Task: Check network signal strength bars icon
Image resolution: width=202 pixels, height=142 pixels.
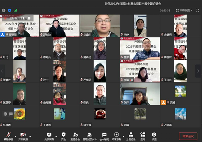Action: pyautogui.click(x=15, y=10)
